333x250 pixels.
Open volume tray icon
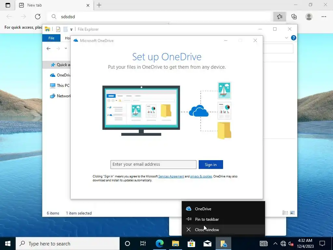[291, 243]
